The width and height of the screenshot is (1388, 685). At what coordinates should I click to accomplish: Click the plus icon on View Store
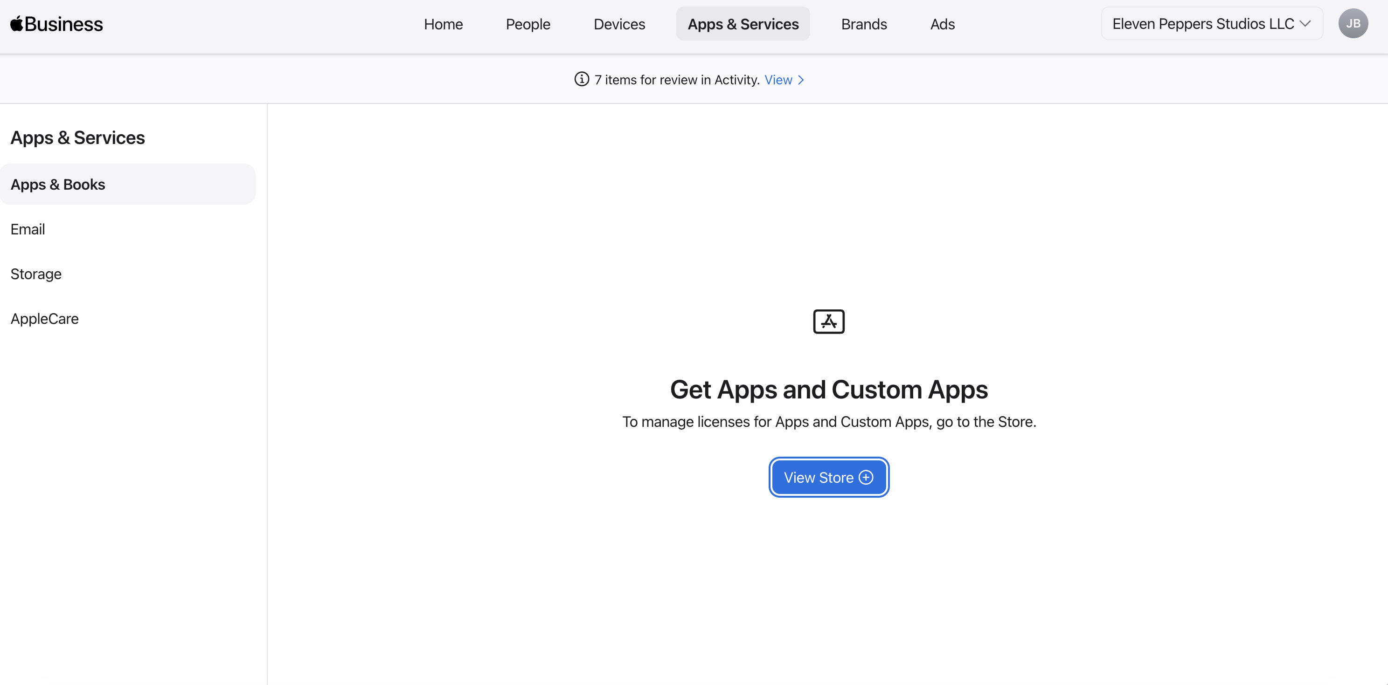point(866,477)
